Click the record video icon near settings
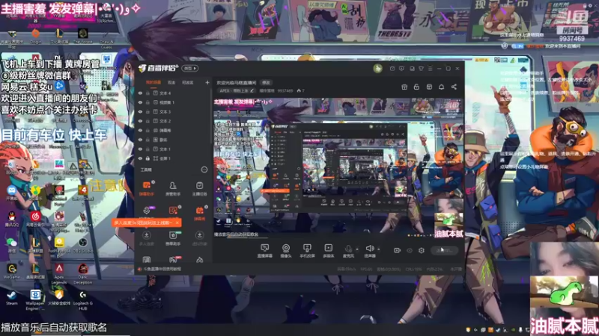The width and height of the screenshot is (599, 336). (x=397, y=250)
